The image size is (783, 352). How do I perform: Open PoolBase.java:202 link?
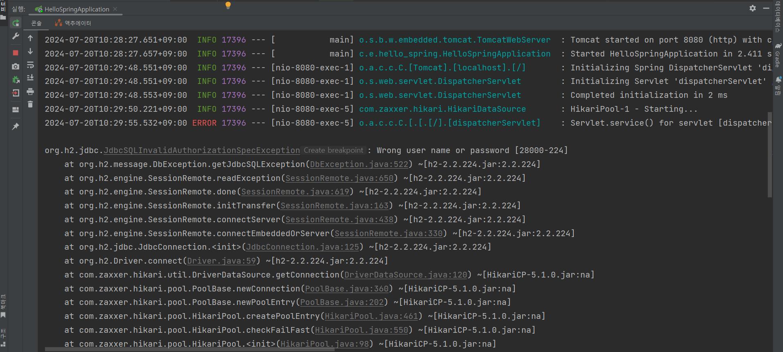coord(342,302)
